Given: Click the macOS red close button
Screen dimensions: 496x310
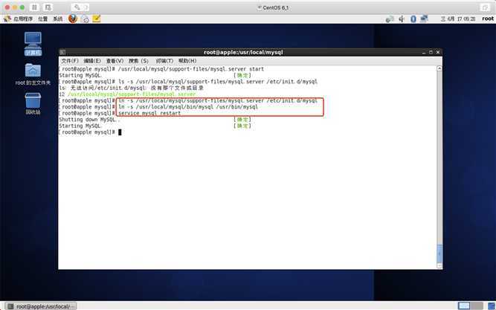Looking at the screenshot, I should [x=7, y=7].
